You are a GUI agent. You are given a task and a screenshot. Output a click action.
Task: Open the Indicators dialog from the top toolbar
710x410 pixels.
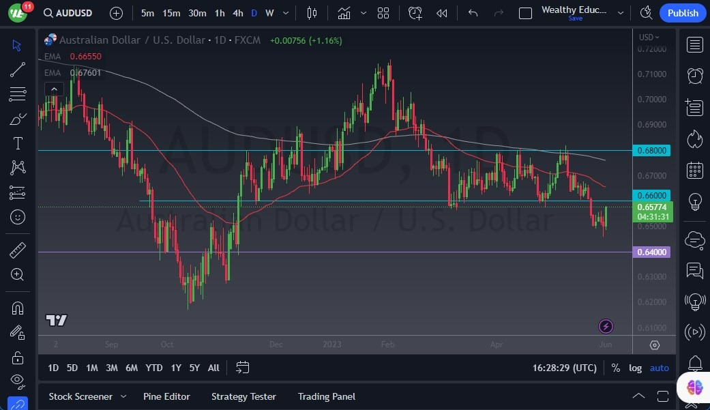(344, 12)
